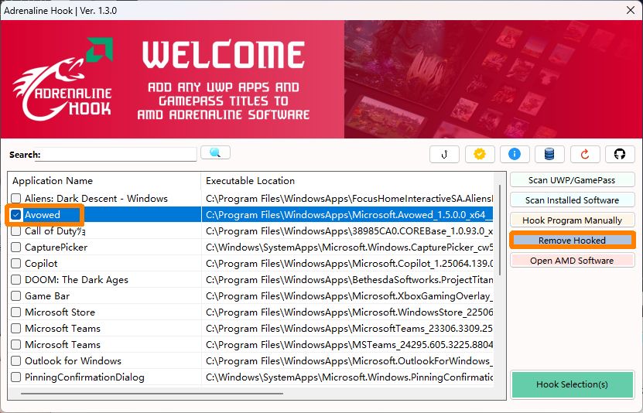The height and width of the screenshot is (413, 643).
Task: Check the Aliens: Dark Descent checkbox
Action: coord(16,199)
